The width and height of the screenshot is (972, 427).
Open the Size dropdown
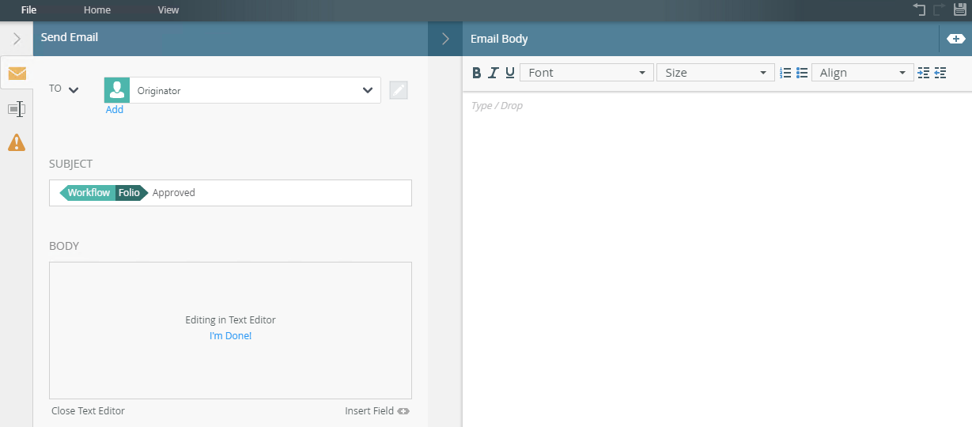pyautogui.click(x=715, y=73)
